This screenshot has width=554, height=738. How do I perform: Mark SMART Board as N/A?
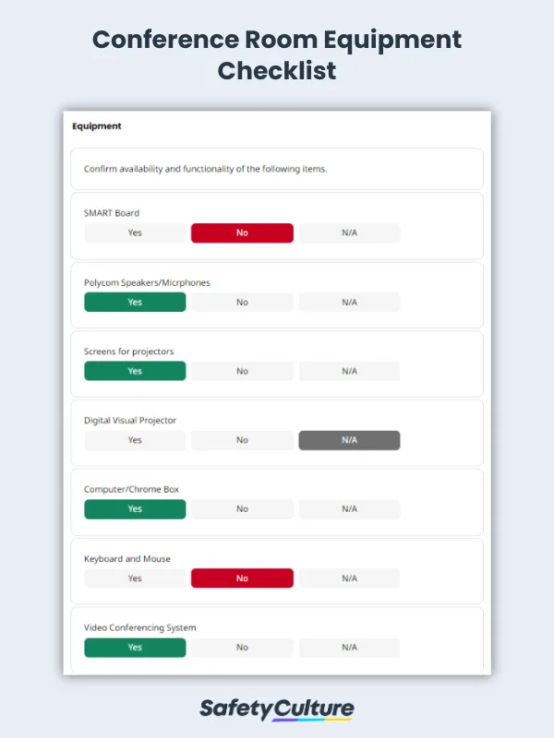click(349, 232)
